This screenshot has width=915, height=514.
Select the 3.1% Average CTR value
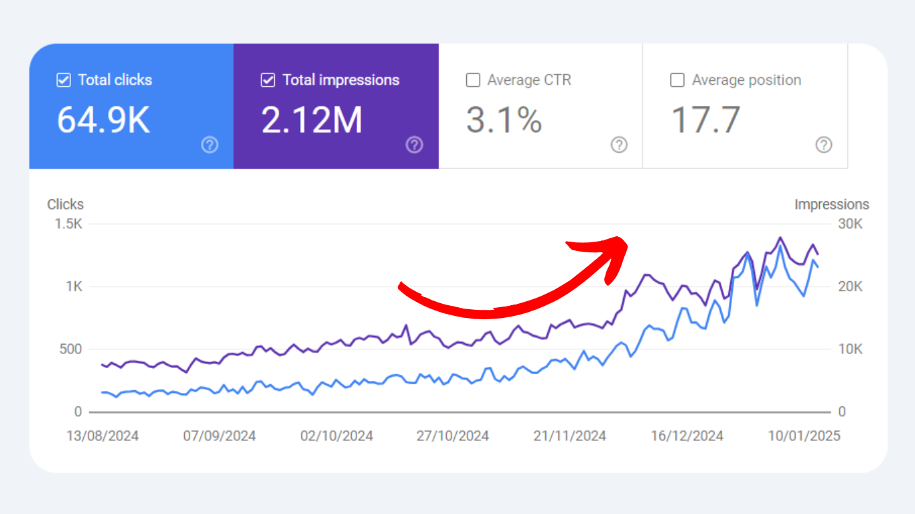pyautogui.click(x=504, y=120)
